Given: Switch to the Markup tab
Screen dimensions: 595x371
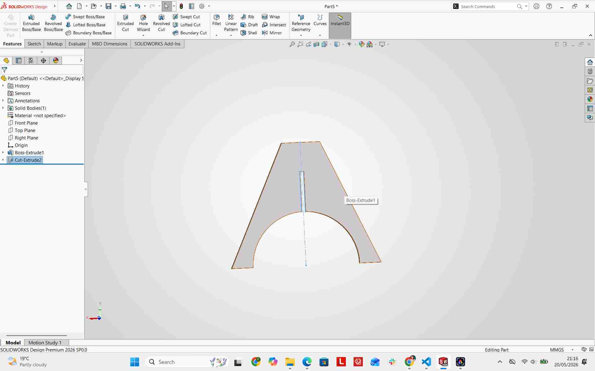Looking at the screenshot, I should (55, 44).
